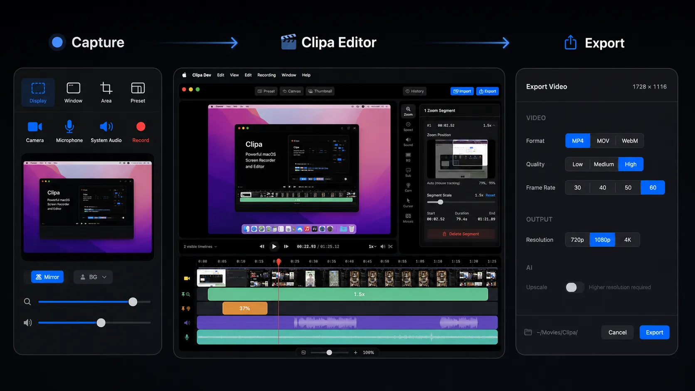Open the Window menu in menu bar
Screen dimensions: 695x391
(x=289, y=75)
